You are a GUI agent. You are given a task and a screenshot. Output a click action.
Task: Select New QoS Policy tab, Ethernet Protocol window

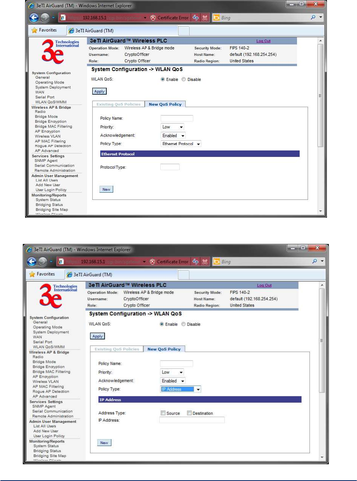click(x=165, y=104)
